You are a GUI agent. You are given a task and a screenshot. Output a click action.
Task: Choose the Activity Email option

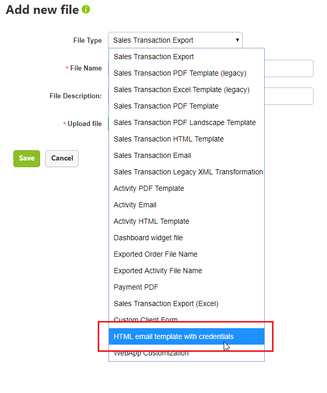[x=135, y=205]
